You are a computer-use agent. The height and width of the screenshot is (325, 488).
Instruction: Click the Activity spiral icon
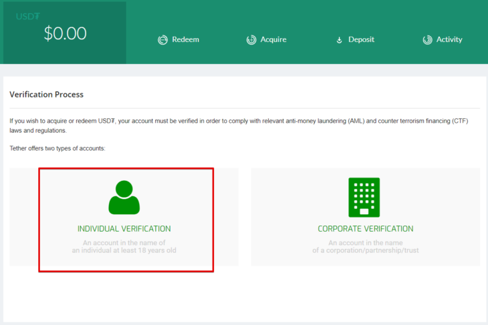pyautogui.click(x=427, y=40)
